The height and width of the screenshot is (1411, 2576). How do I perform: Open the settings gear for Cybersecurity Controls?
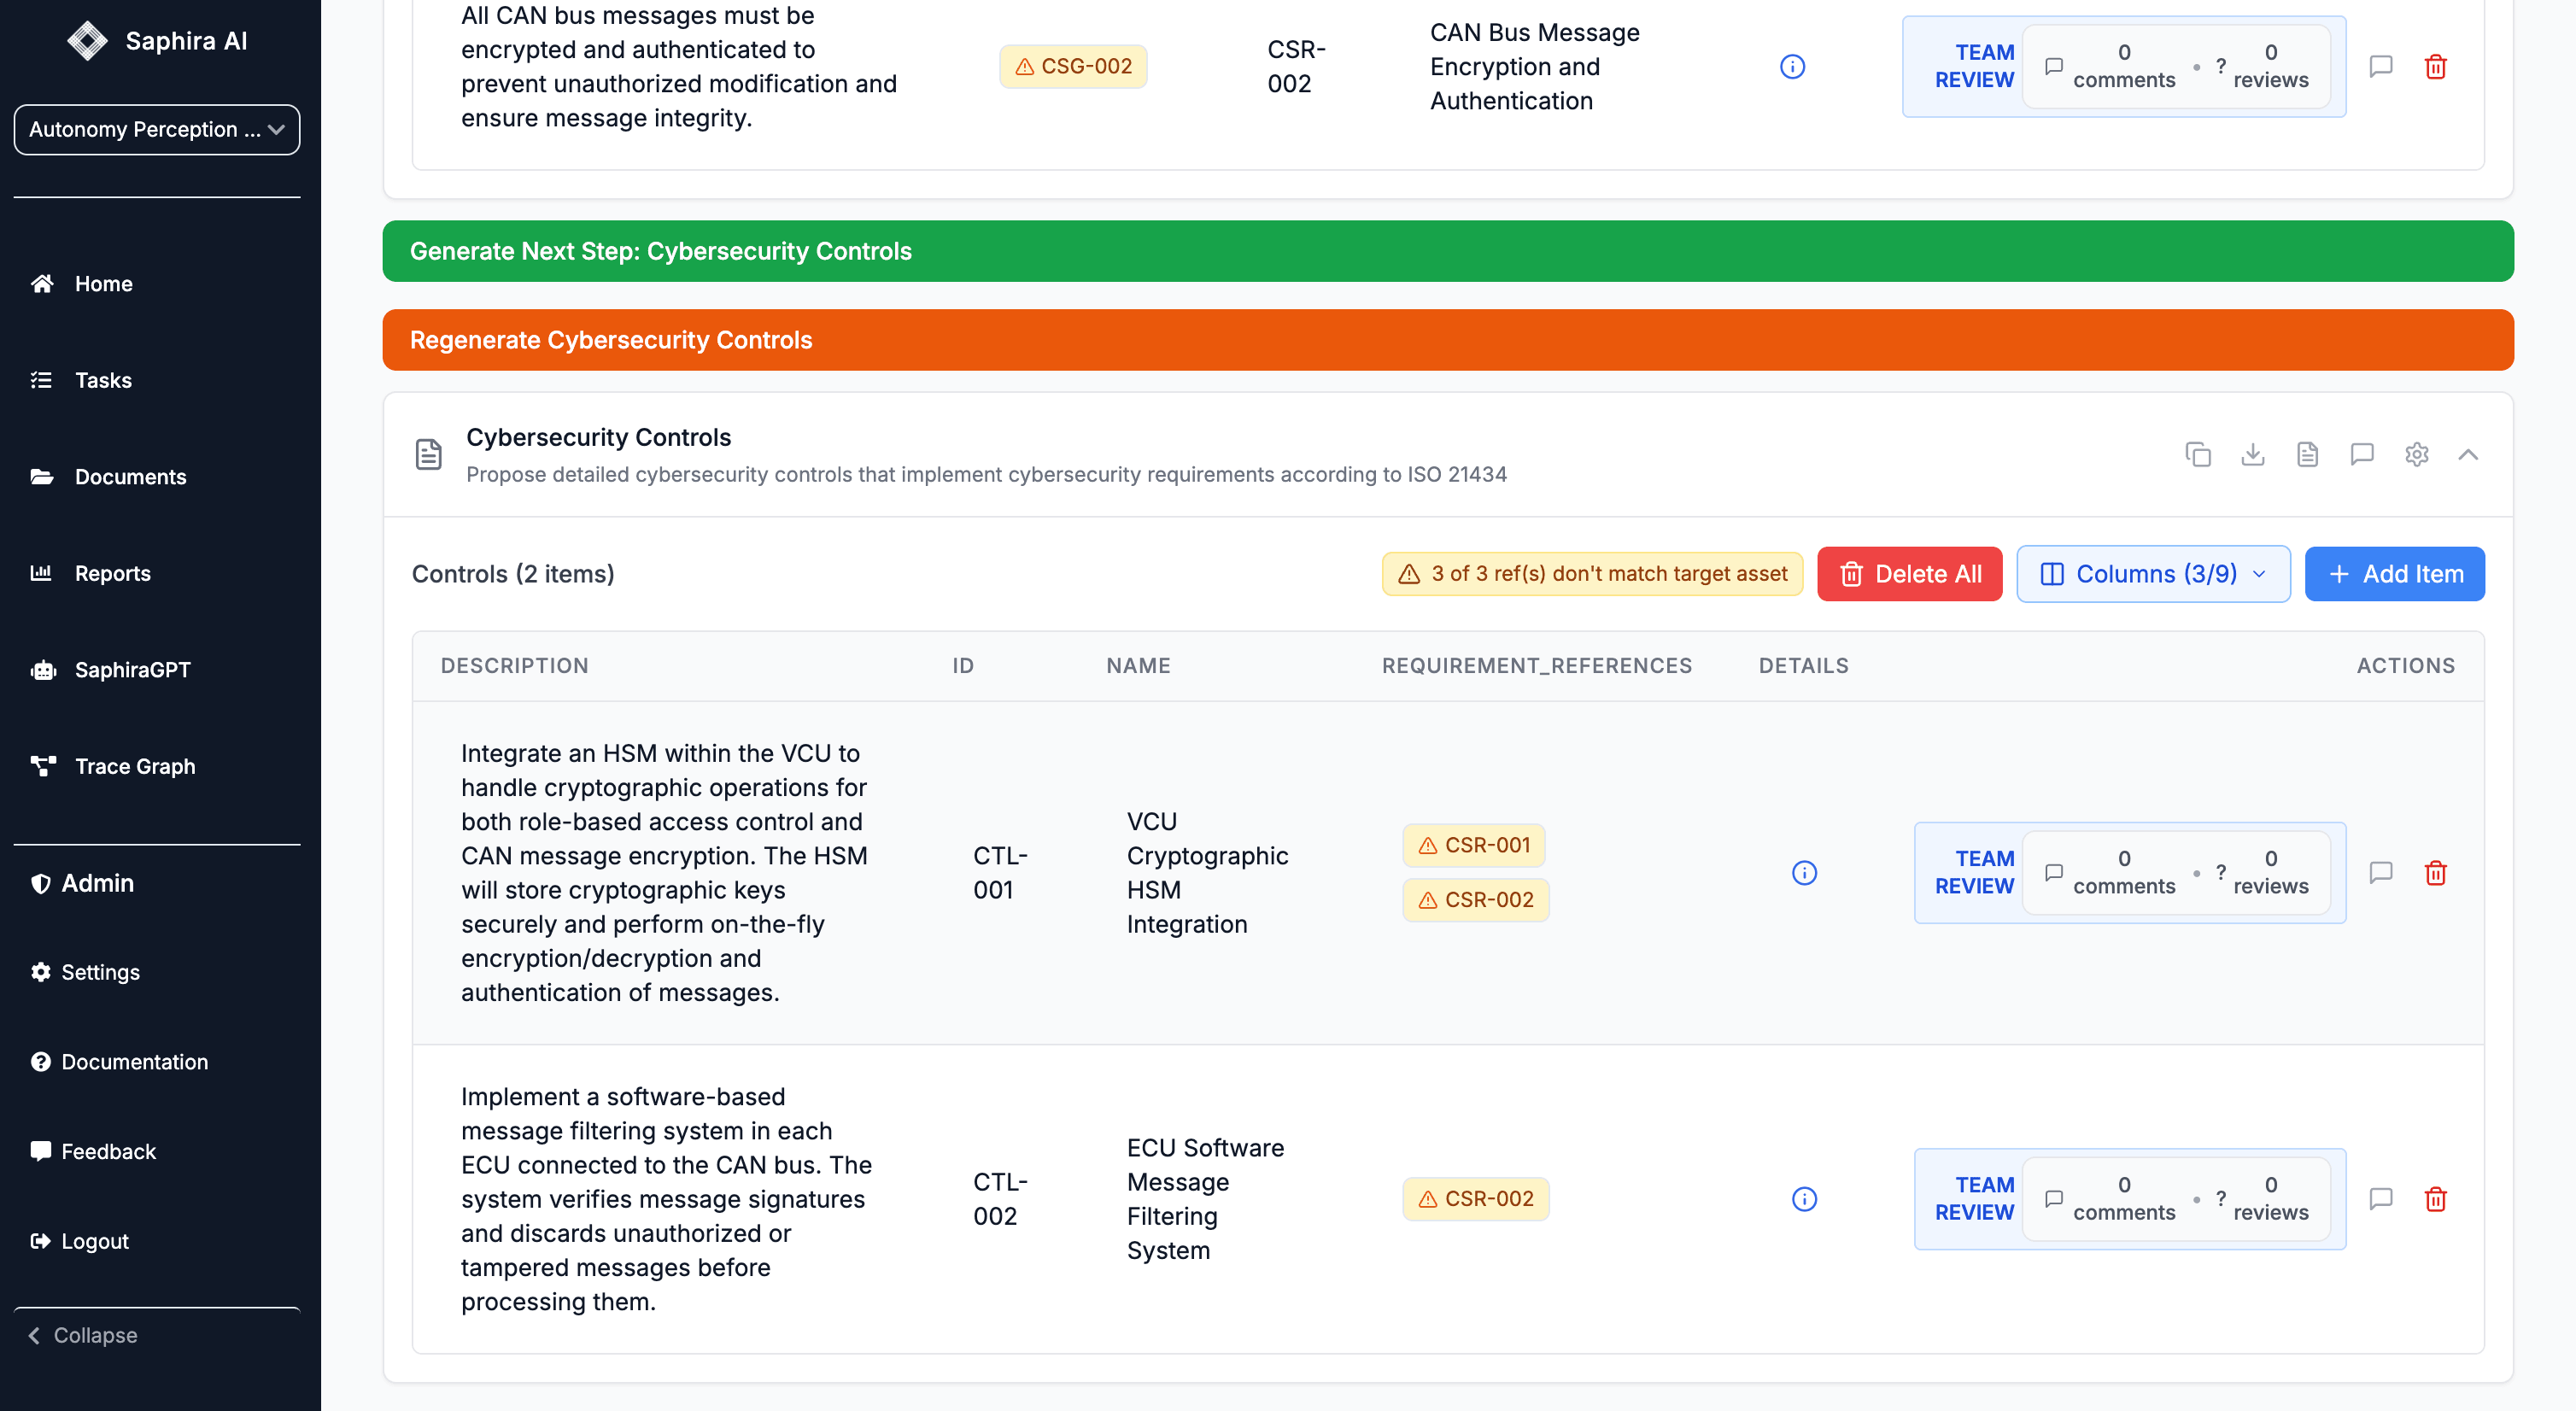pyautogui.click(x=2416, y=454)
